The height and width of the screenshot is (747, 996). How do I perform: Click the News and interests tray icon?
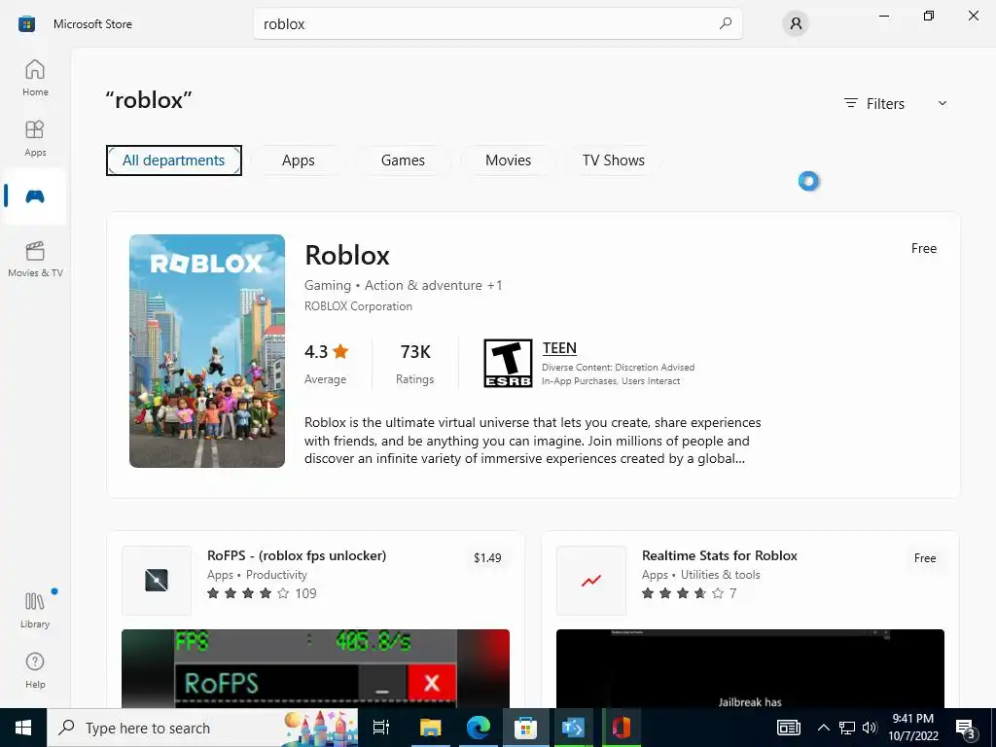click(x=788, y=728)
